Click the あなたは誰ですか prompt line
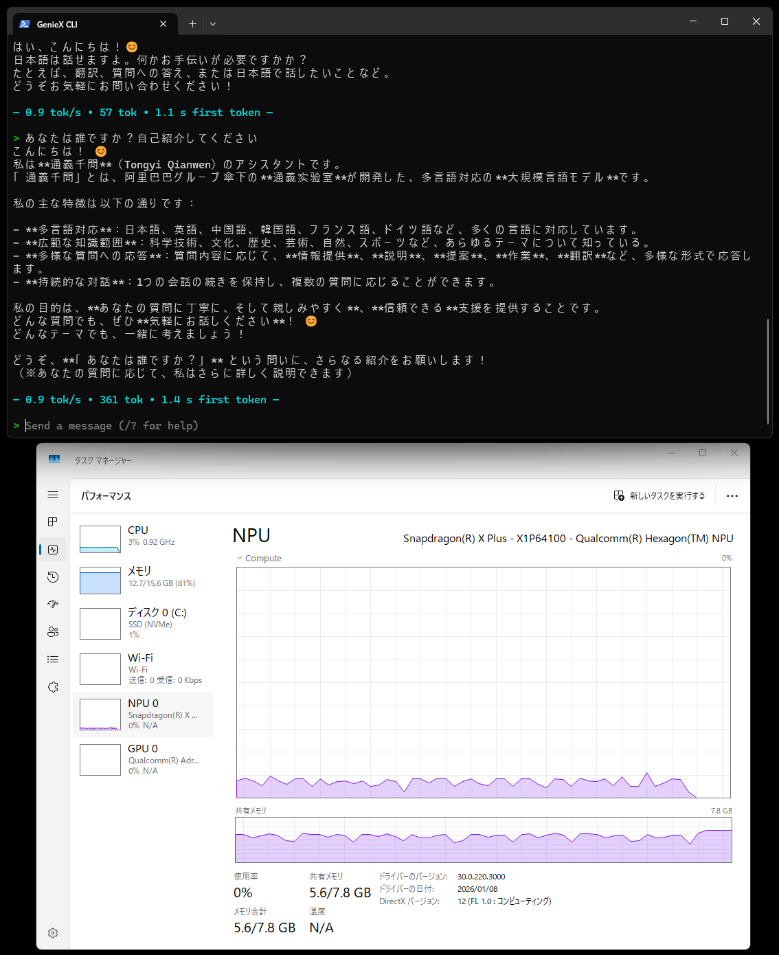 pos(135,139)
